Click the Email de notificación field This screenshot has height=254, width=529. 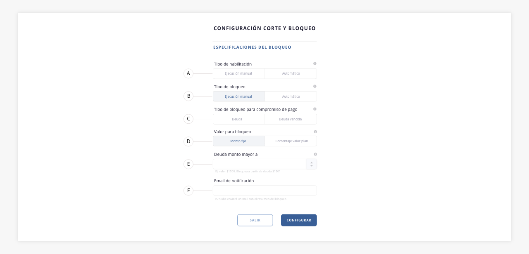pos(265,190)
